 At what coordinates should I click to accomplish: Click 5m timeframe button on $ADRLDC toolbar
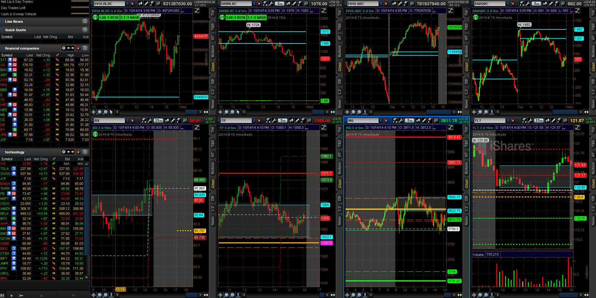coord(280,4)
